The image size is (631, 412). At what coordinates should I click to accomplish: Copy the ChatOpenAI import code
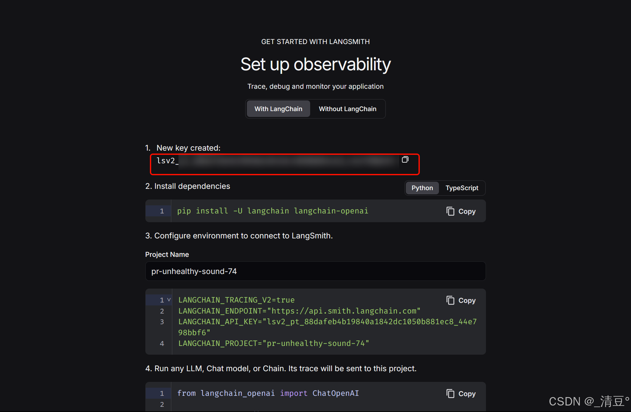click(x=461, y=394)
